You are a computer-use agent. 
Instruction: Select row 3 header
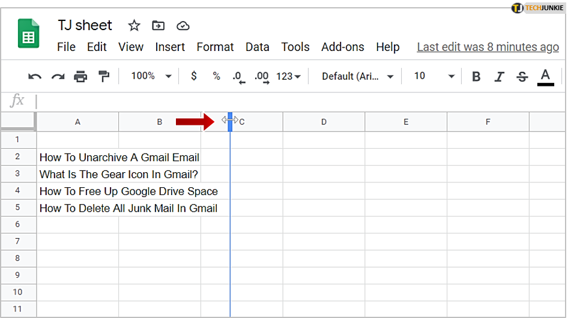coord(18,174)
